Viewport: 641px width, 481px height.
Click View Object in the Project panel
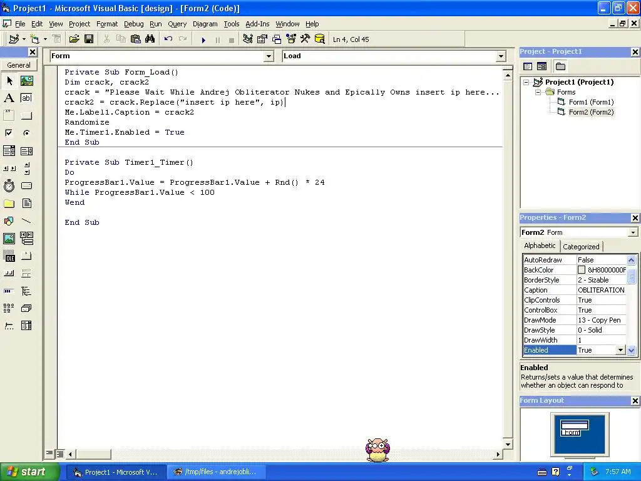click(541, 66)
